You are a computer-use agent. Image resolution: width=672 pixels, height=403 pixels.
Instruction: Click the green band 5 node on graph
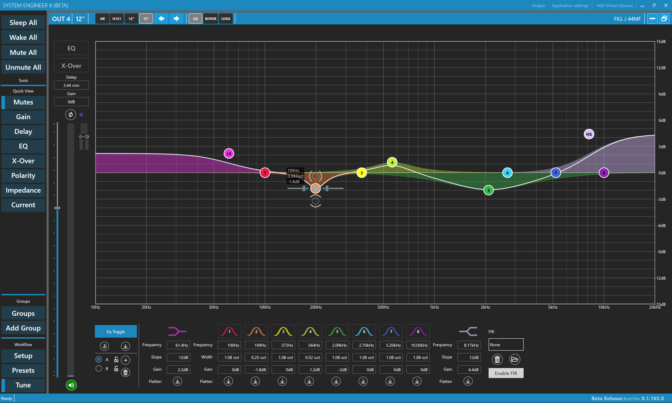[x=489, y=190]
